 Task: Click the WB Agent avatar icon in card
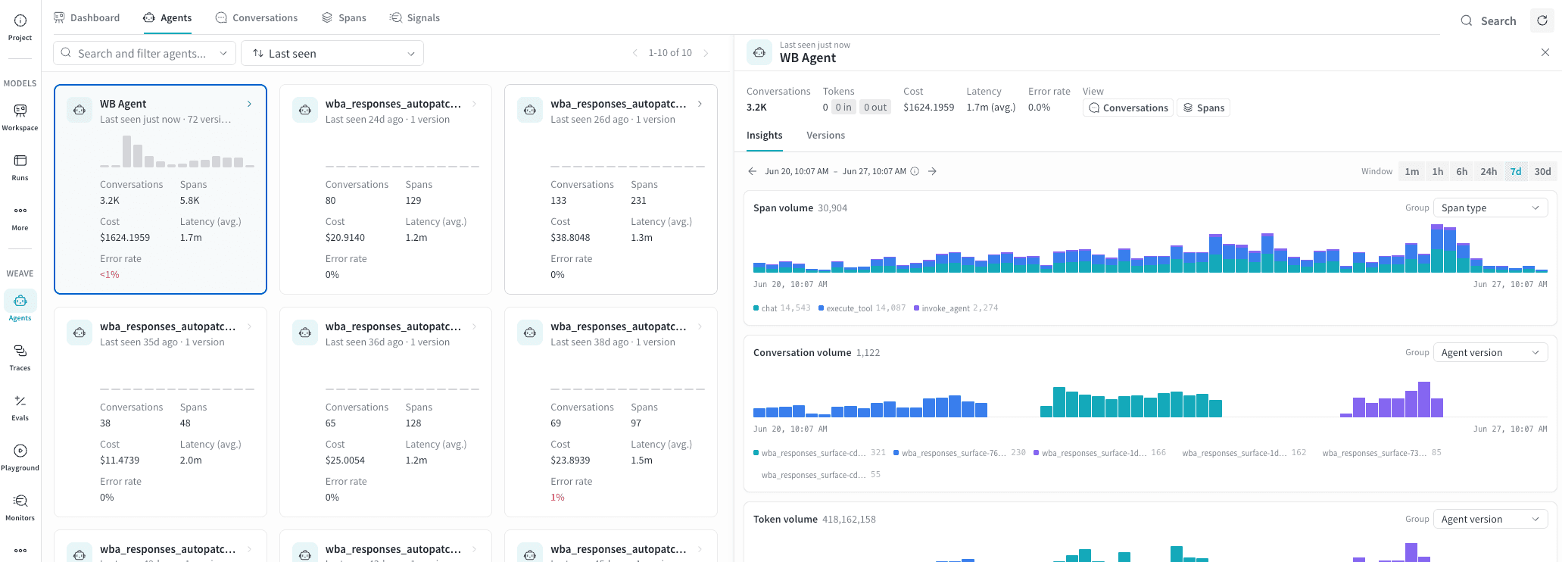point(80,110)
